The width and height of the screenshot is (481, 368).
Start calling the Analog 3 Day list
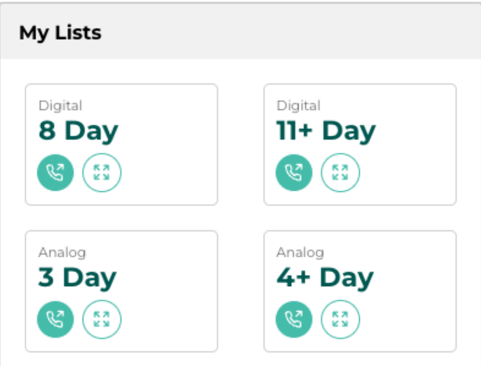coord(56,319)
